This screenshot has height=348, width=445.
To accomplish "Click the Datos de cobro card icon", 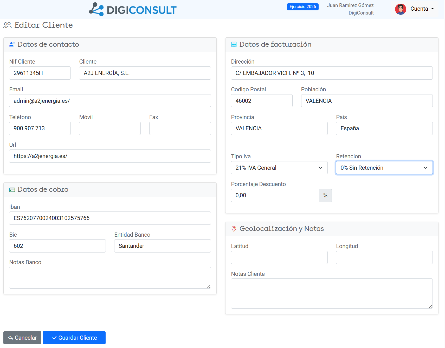I will click(12, 190).
